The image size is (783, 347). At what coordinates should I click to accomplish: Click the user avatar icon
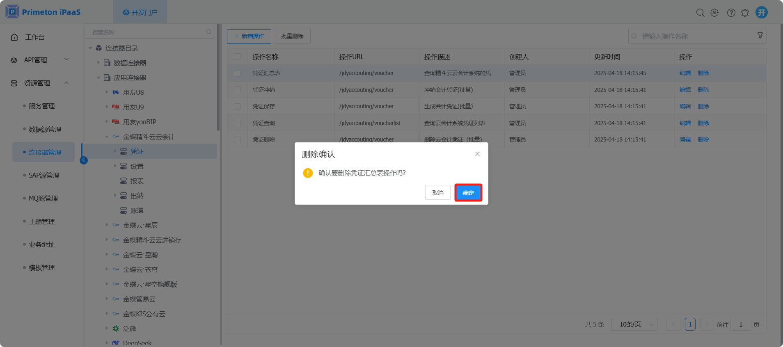762,12
